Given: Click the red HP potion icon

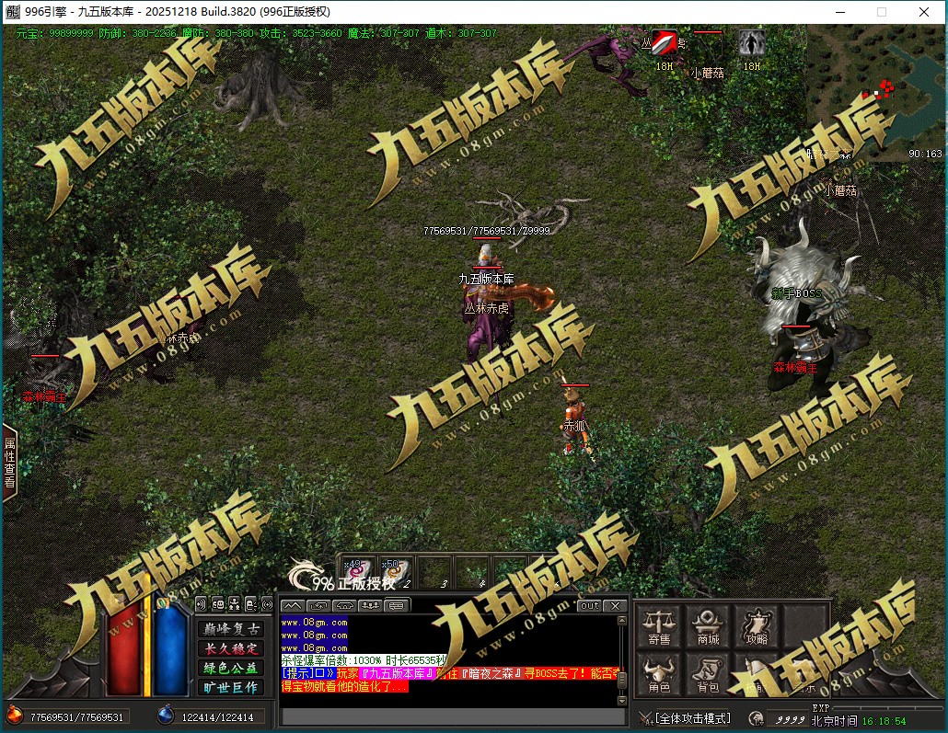Looking at the screenshot, I should (x=14, y=716).
